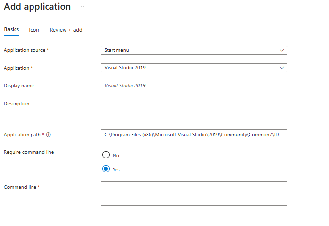Click the Display name input field
The image size is (329, 226).
pyautogui.click(x=194, y=85)
